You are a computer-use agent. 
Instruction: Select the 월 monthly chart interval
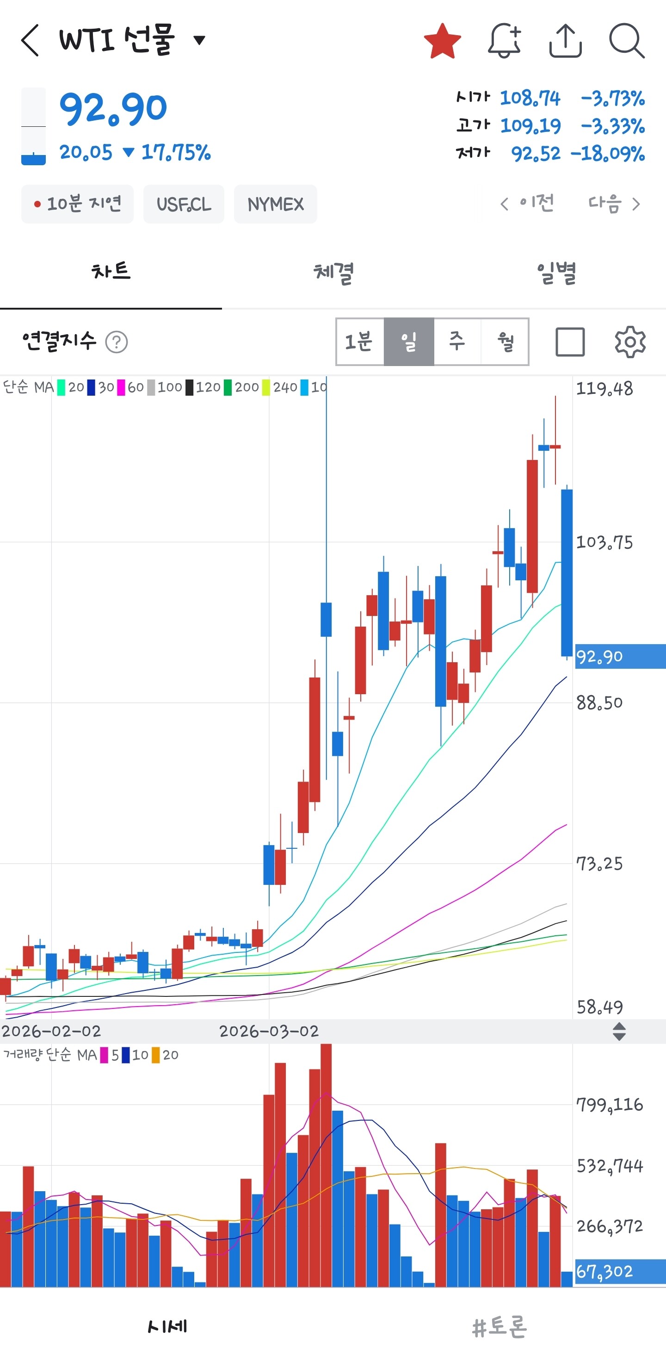point(505,342)
